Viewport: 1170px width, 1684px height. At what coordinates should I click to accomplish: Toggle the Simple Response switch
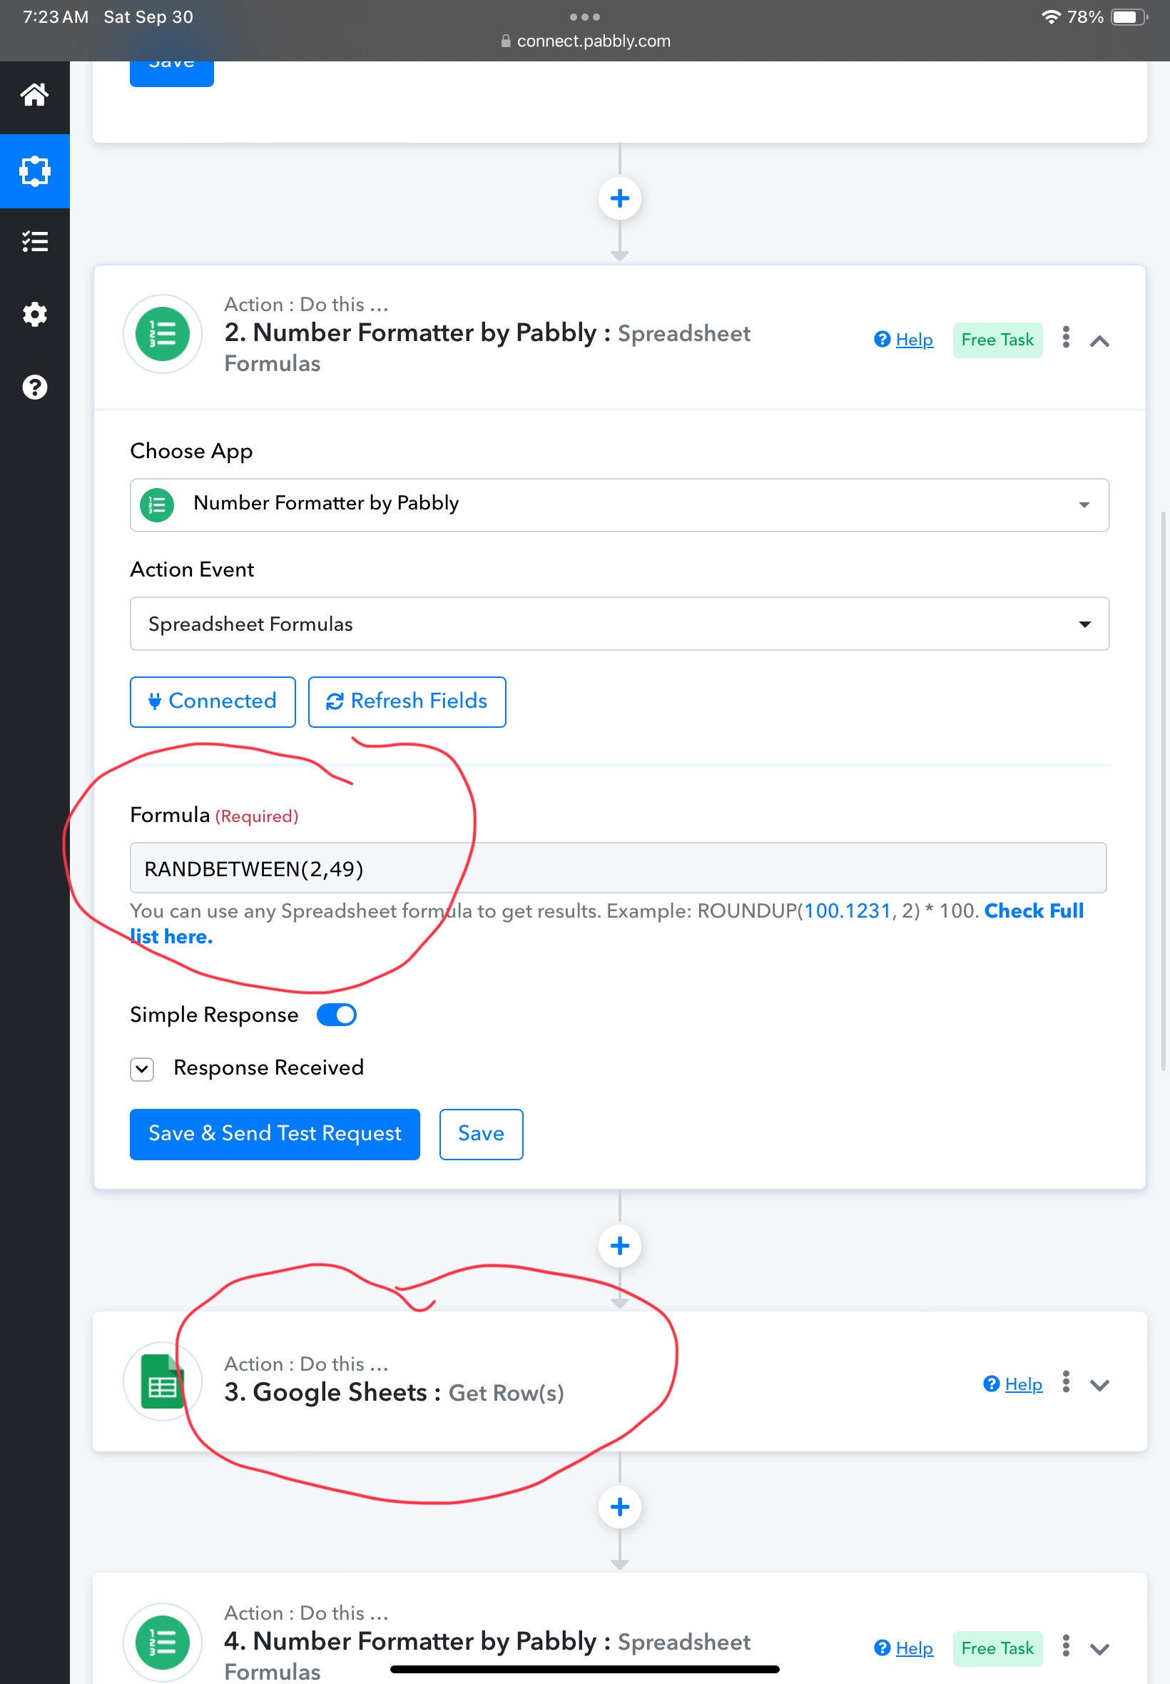tap(337, 1015)
